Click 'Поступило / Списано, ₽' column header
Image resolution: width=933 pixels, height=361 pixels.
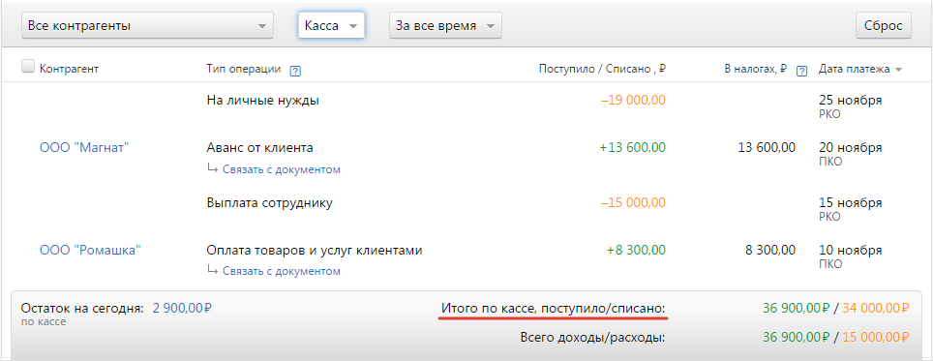602,69
